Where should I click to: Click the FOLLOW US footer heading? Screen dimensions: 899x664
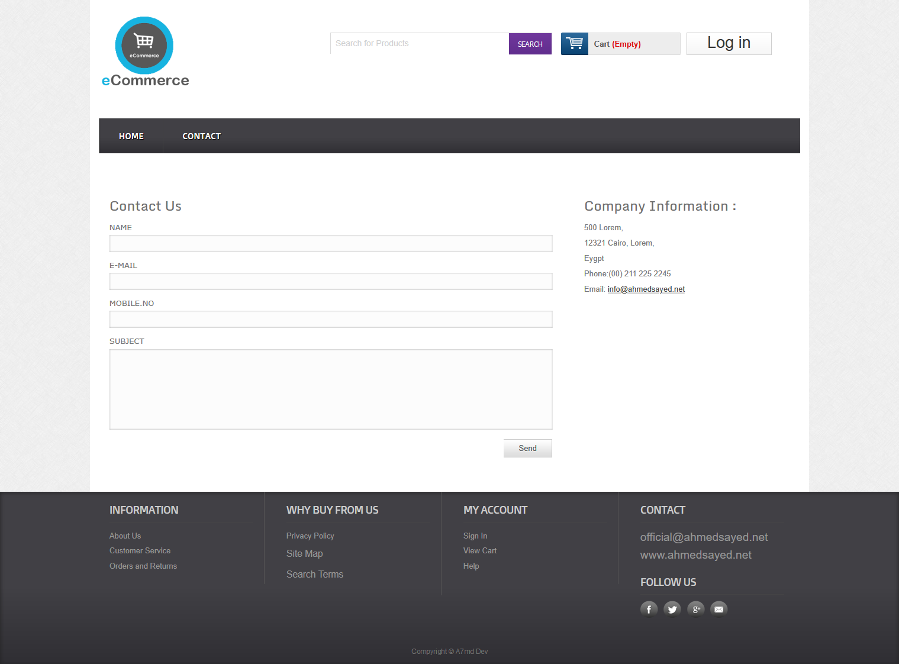click(668, 582)
